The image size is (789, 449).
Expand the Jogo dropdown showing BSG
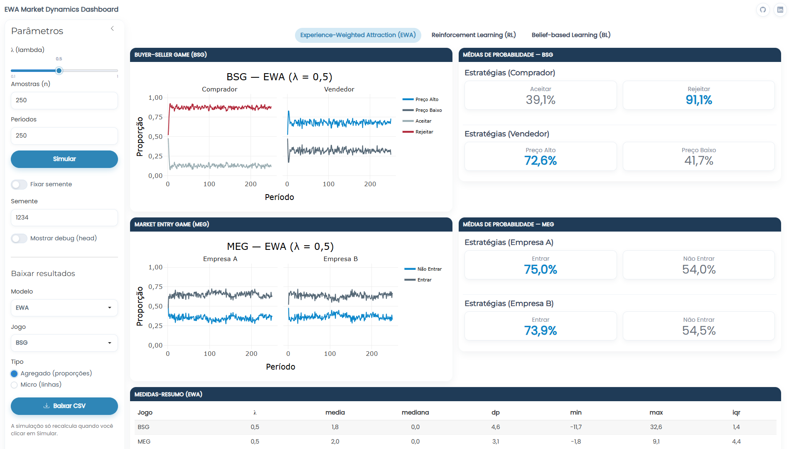click(64, 343)
